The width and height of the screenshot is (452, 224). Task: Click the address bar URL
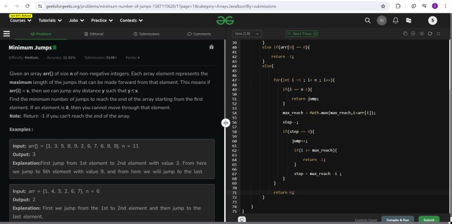[161, 6]
